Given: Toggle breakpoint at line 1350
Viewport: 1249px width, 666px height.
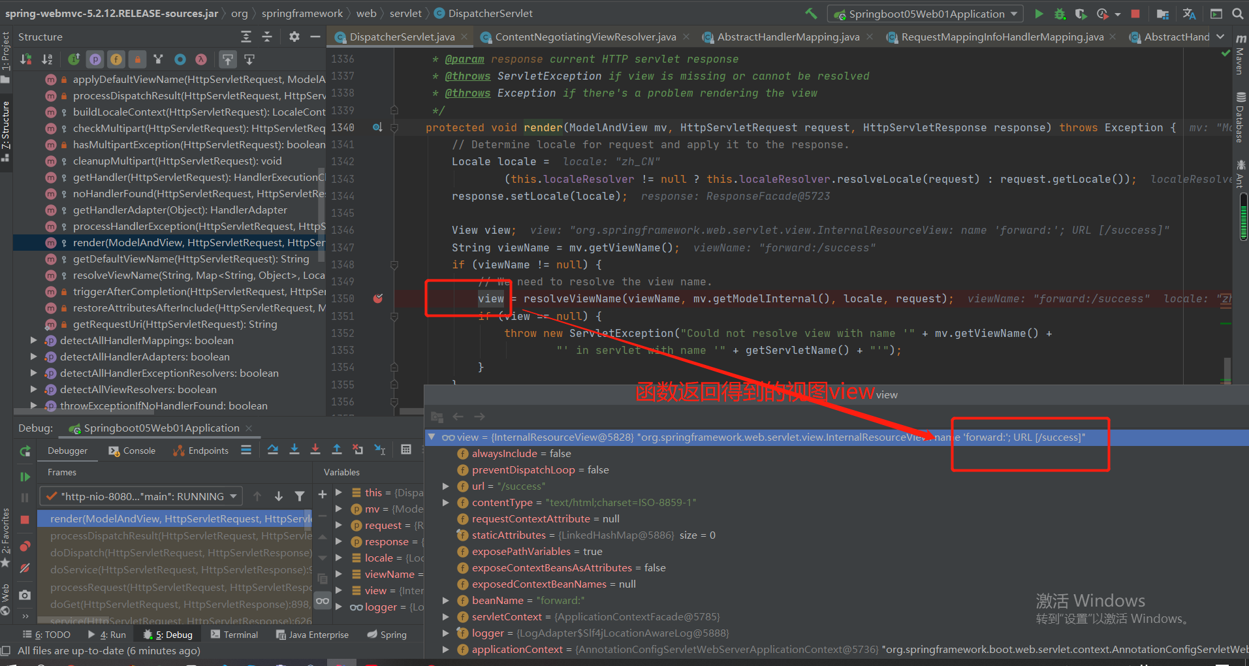Looking at the screenshot, I should click(x=377, y=298).
